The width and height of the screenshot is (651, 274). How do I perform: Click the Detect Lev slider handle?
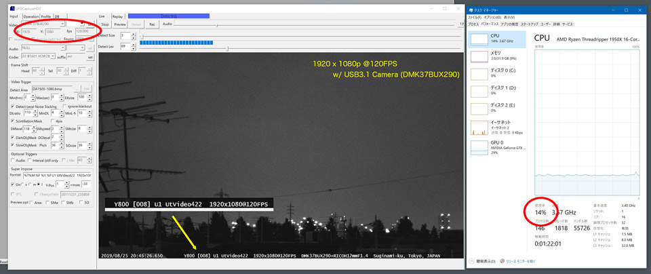pyautogui.click(x=227, y=49)
